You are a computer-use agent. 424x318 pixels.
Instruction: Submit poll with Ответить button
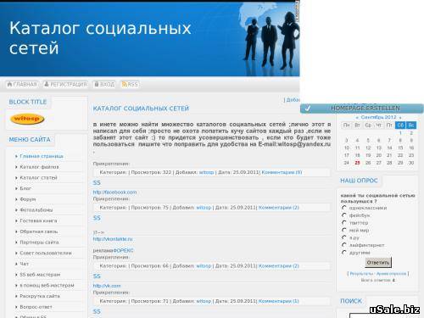tap(378, 263)
